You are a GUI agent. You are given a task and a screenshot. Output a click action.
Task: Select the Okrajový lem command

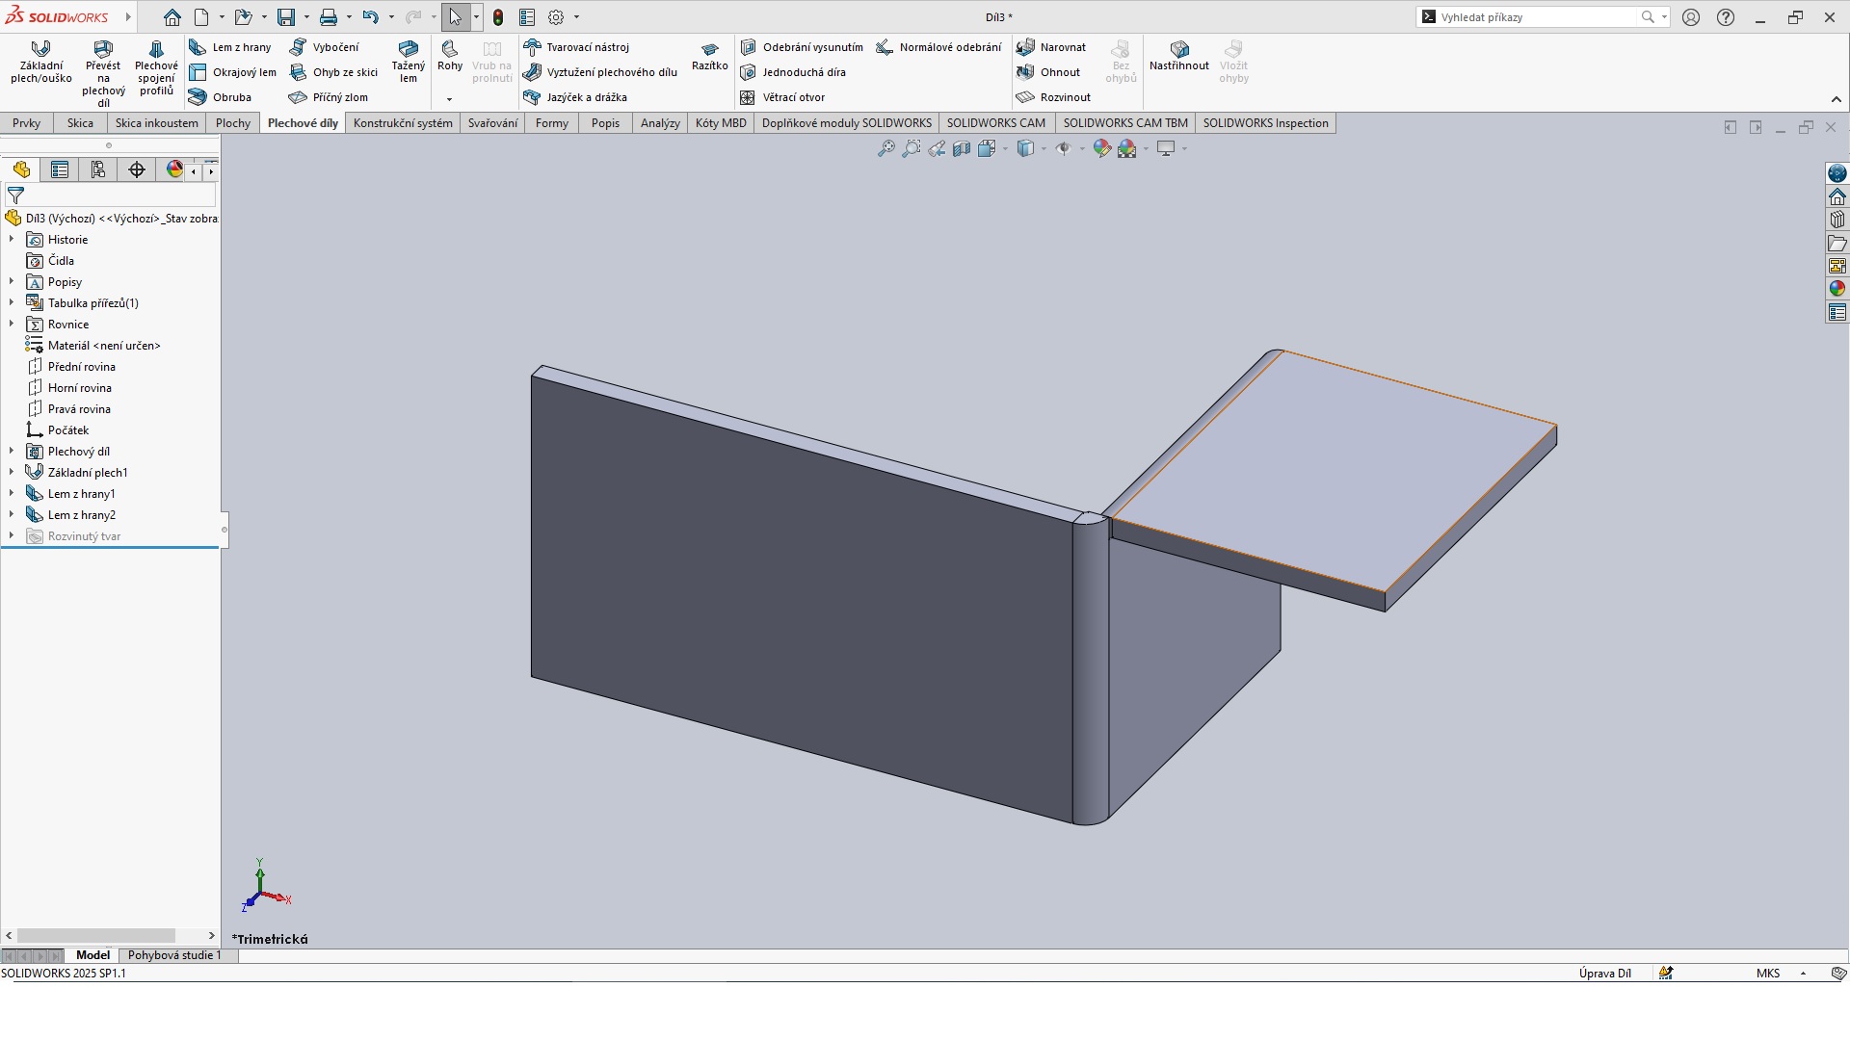232,72
